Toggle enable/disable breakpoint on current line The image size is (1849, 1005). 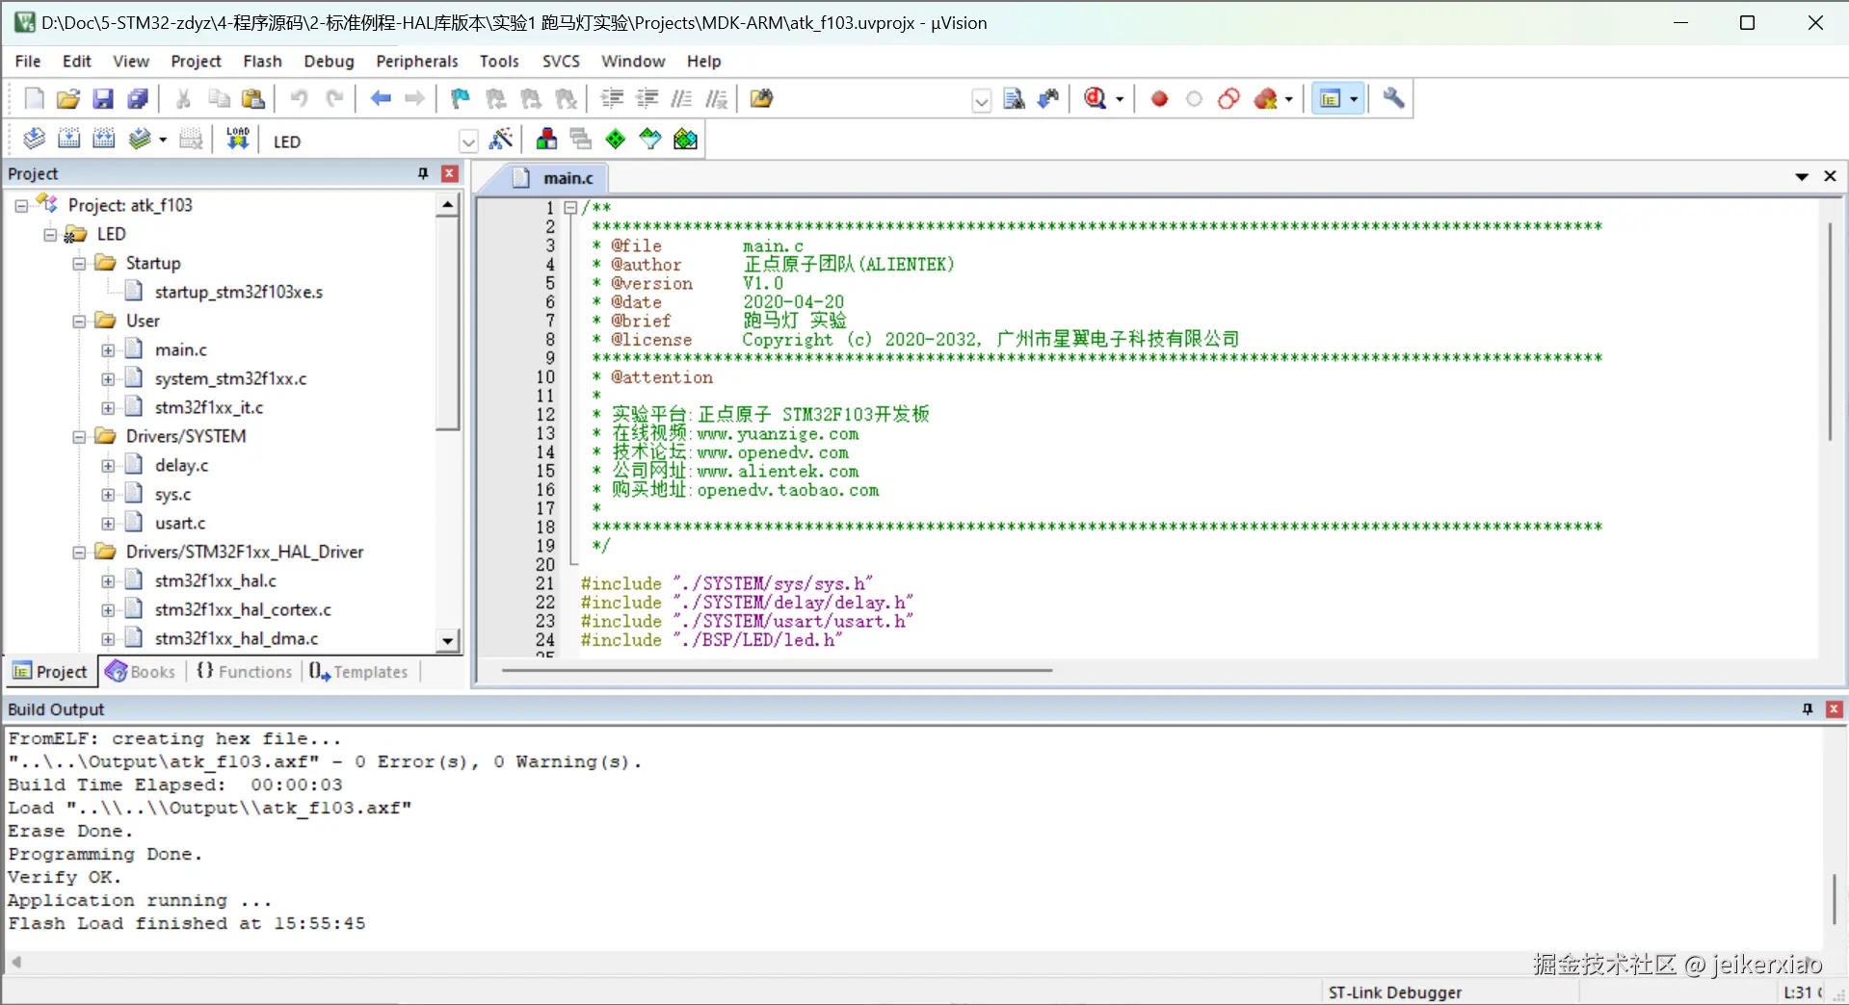click(1194, 99)
